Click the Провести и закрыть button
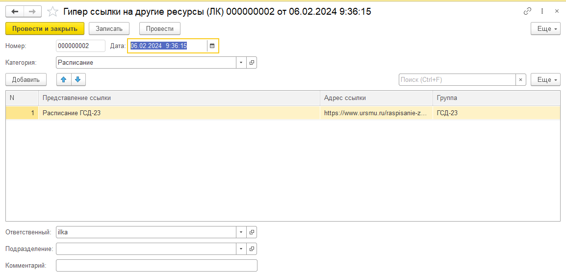Screen dimensions: 566x276 (45, 29)
